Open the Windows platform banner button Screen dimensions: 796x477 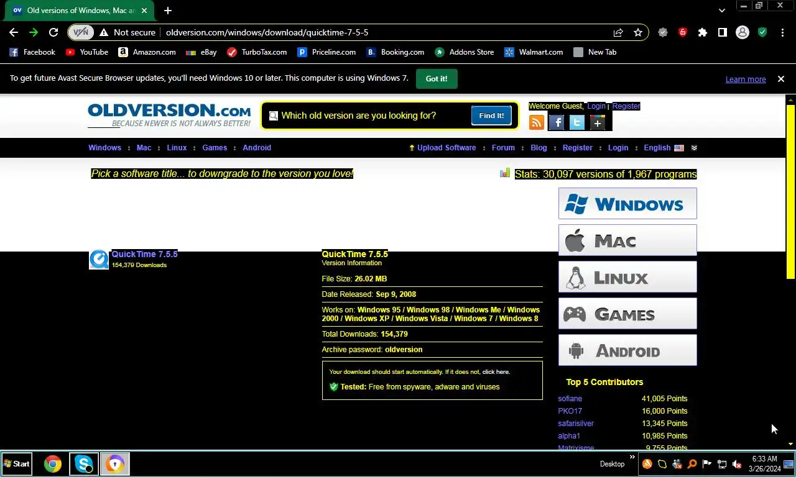pyautogui.click(x=627, y=204)
